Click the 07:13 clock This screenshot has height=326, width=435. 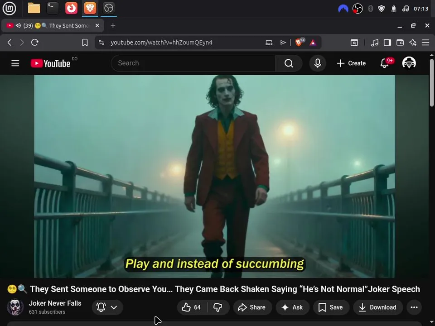[x=421, y=9]
